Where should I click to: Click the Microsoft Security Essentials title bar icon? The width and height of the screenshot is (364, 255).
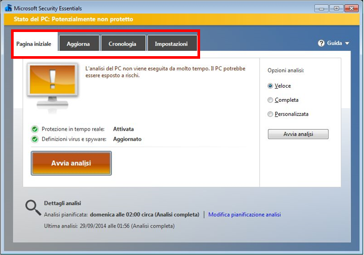8,8
